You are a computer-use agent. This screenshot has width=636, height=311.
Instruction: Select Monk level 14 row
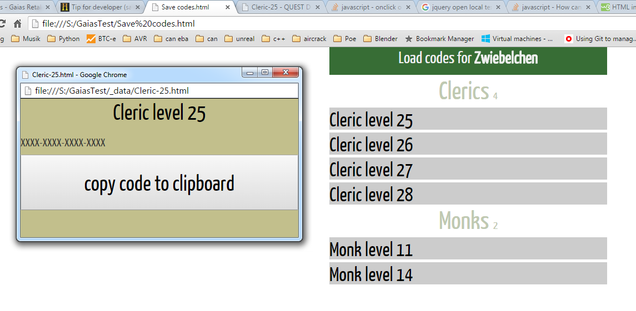tap(468, 273)
